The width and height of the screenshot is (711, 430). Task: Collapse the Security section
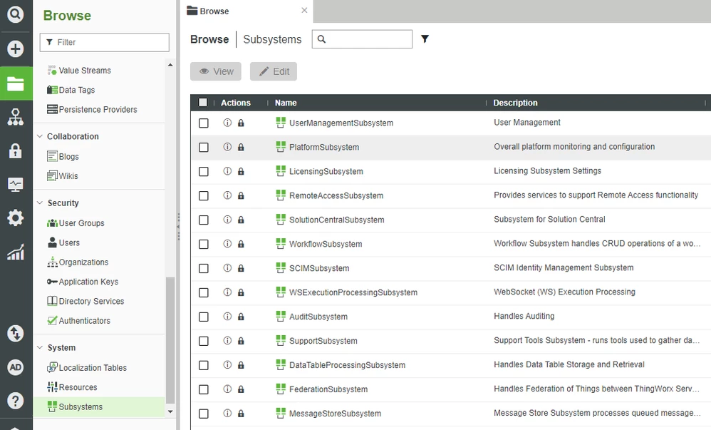(40, 203)
